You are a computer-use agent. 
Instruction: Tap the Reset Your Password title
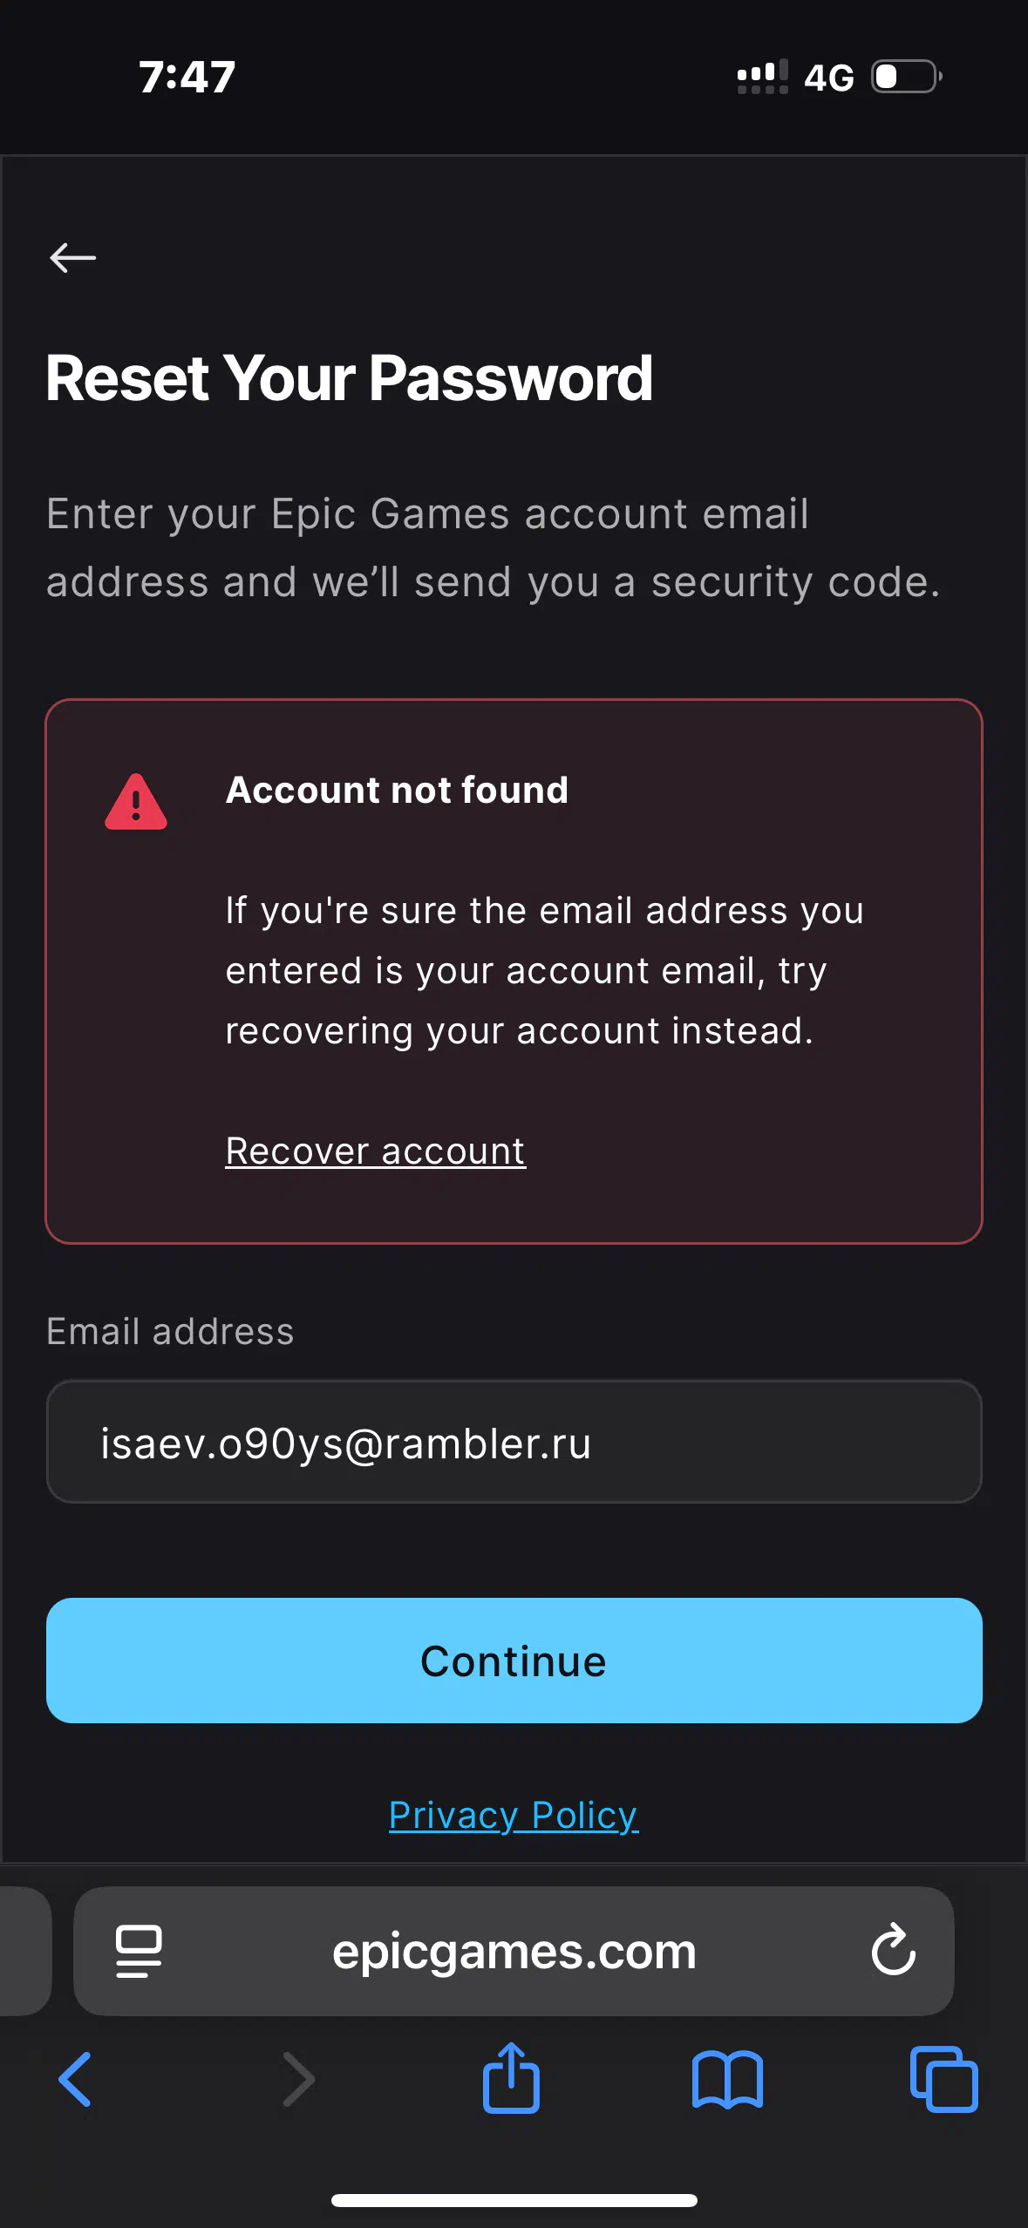click(349, 378)
